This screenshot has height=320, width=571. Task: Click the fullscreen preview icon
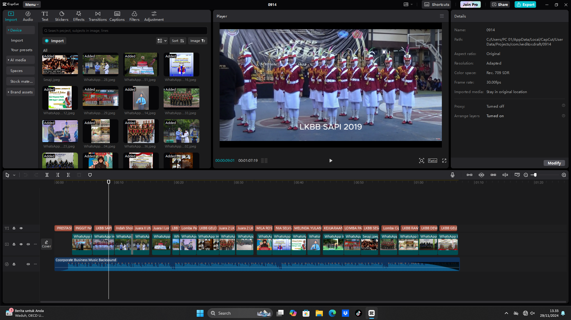(x=444, y=161)
